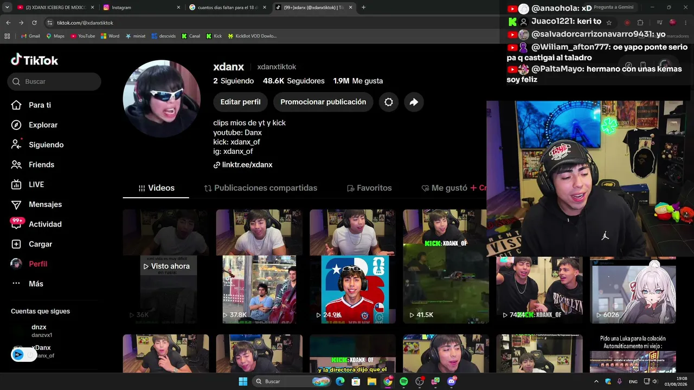694x390 pixels.
Task: Click the browser address bar URL
Action: pos(85,23)
